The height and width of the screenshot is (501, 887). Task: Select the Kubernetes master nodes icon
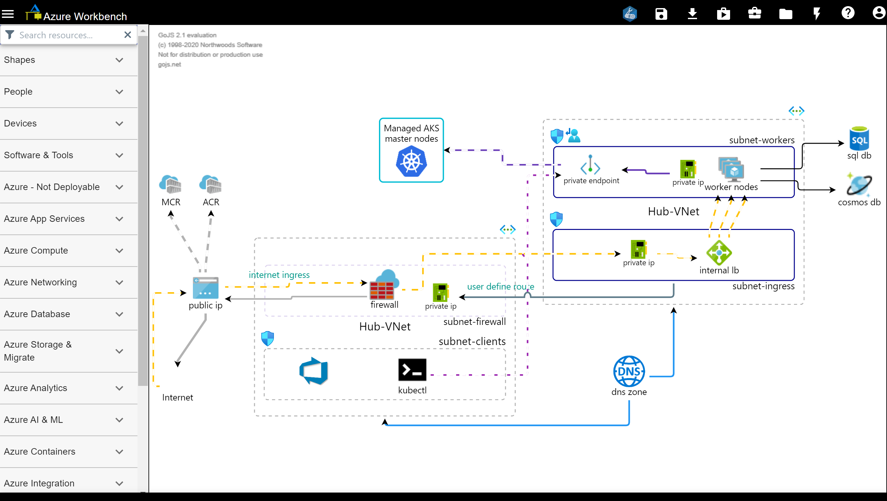pyautogui.click(x=411, y=161)
